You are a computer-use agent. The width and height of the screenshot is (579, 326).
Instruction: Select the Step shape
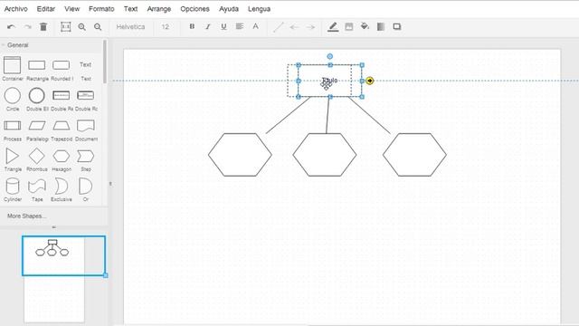[x=86, y=156]
